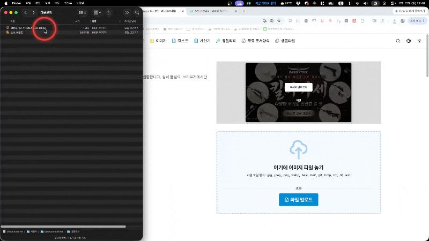429x241 pixels.
Task: Toggle the site light/dark theme icon
Action: [419, 41]
